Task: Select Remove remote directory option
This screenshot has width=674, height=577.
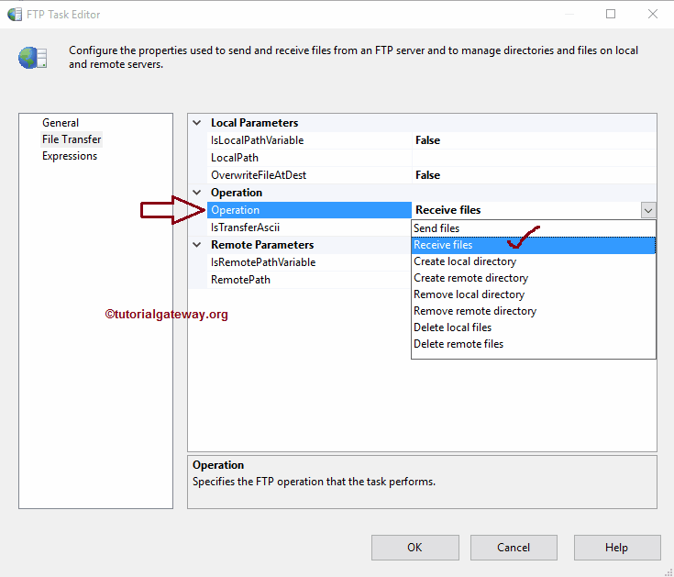Action: coord(533,311)
